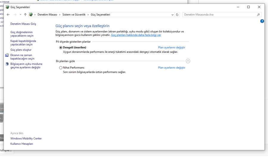Select Denetim Masası breadcrumb
Image resolution: width=268 pixels, height=157 pixels.
pos(47,15)
